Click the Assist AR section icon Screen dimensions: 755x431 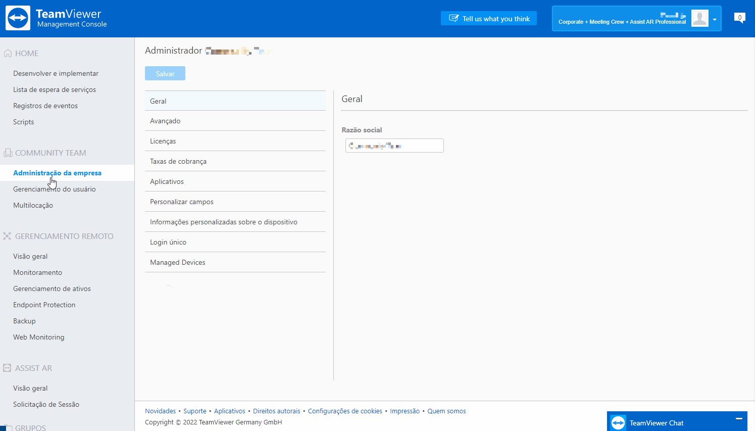pos(7,368)
